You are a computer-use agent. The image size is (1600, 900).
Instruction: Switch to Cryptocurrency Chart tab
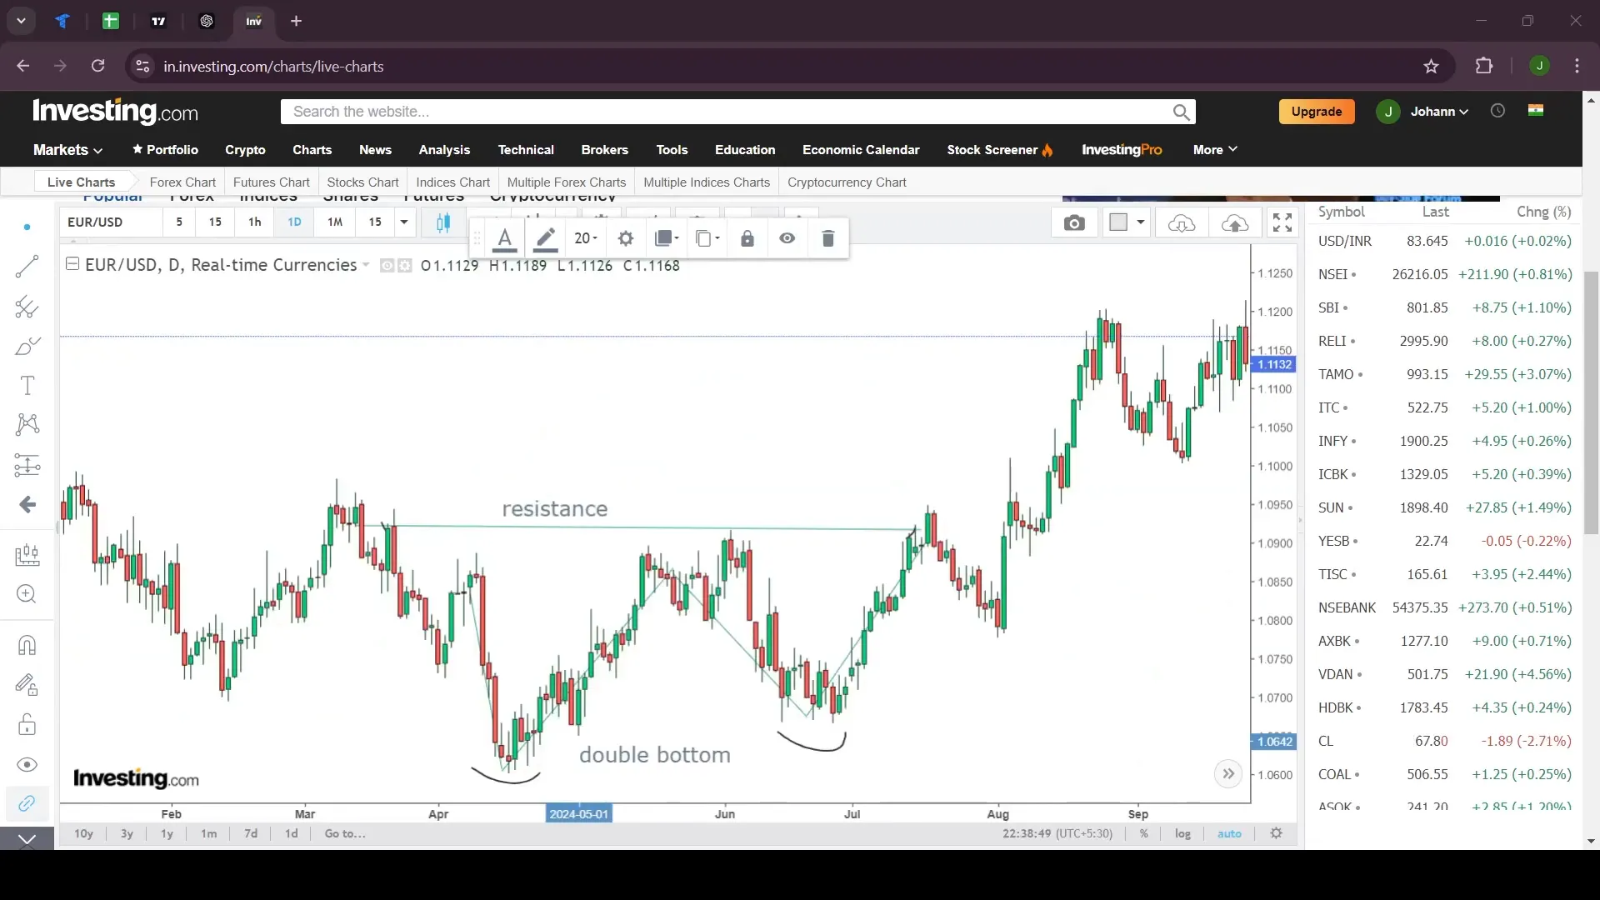point(847,182)
